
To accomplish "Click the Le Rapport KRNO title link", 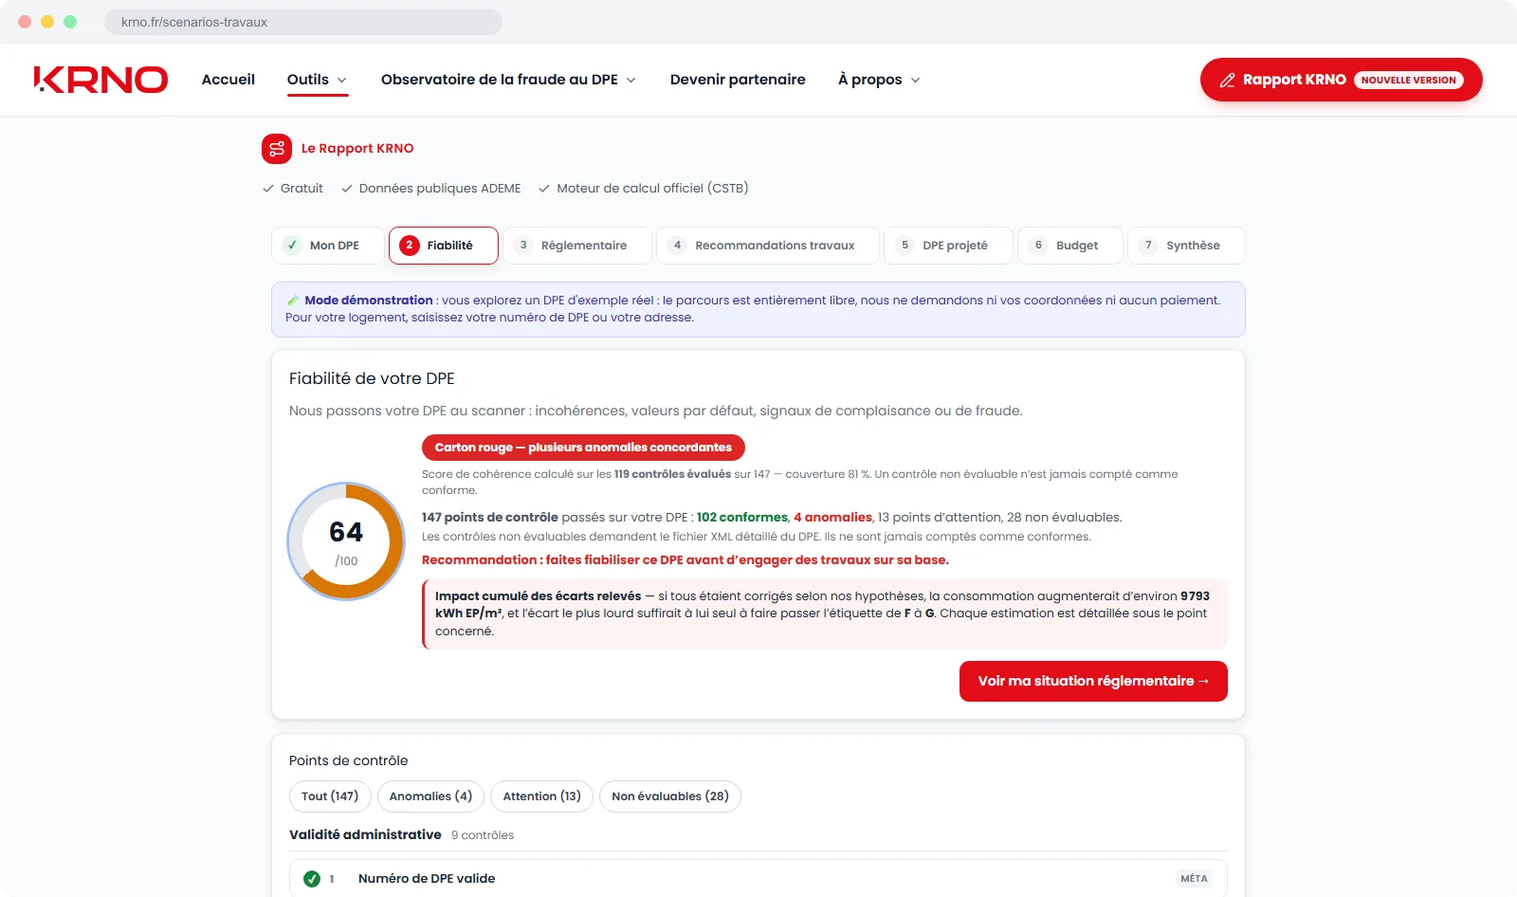I will 357,149.
